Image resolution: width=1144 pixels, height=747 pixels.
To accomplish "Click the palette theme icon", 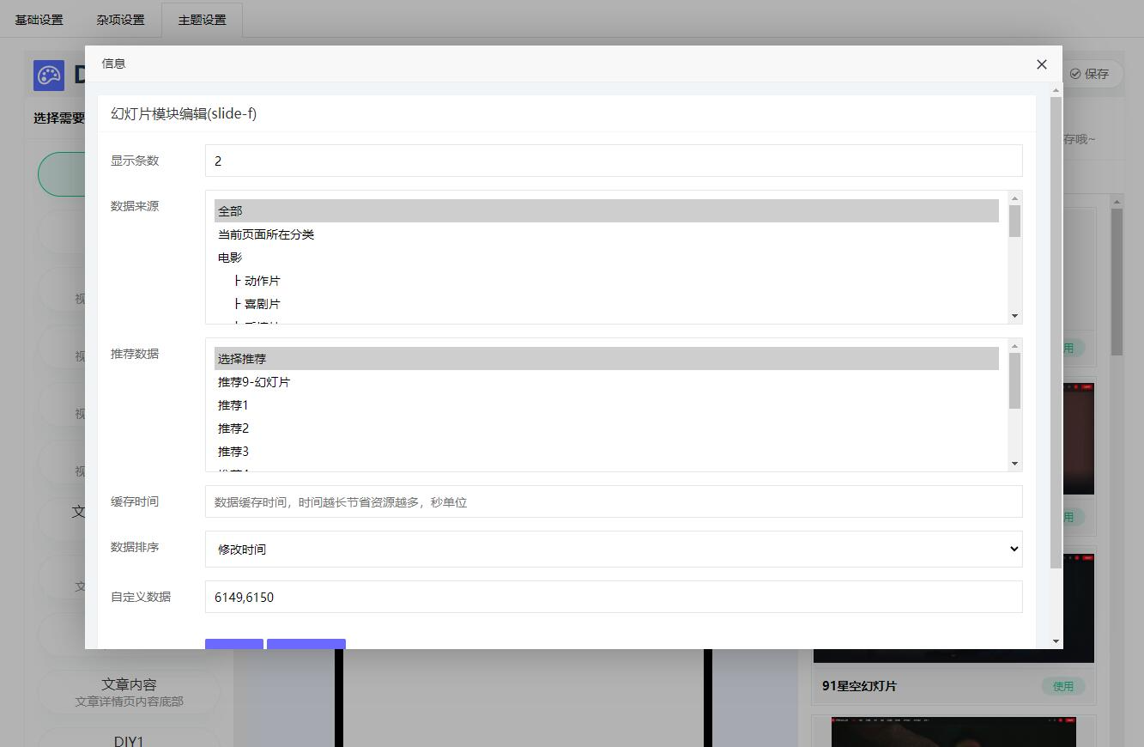I will coord(49,76).
